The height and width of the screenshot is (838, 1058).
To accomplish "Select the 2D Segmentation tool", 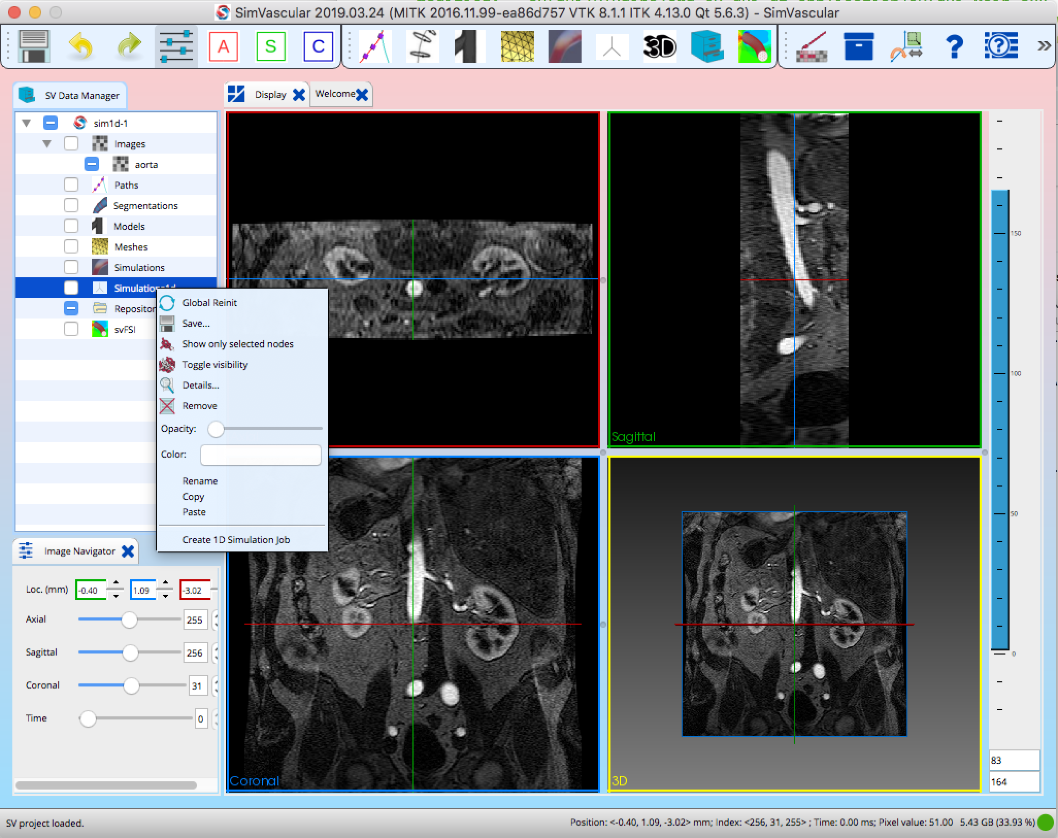I will (422, 46).
